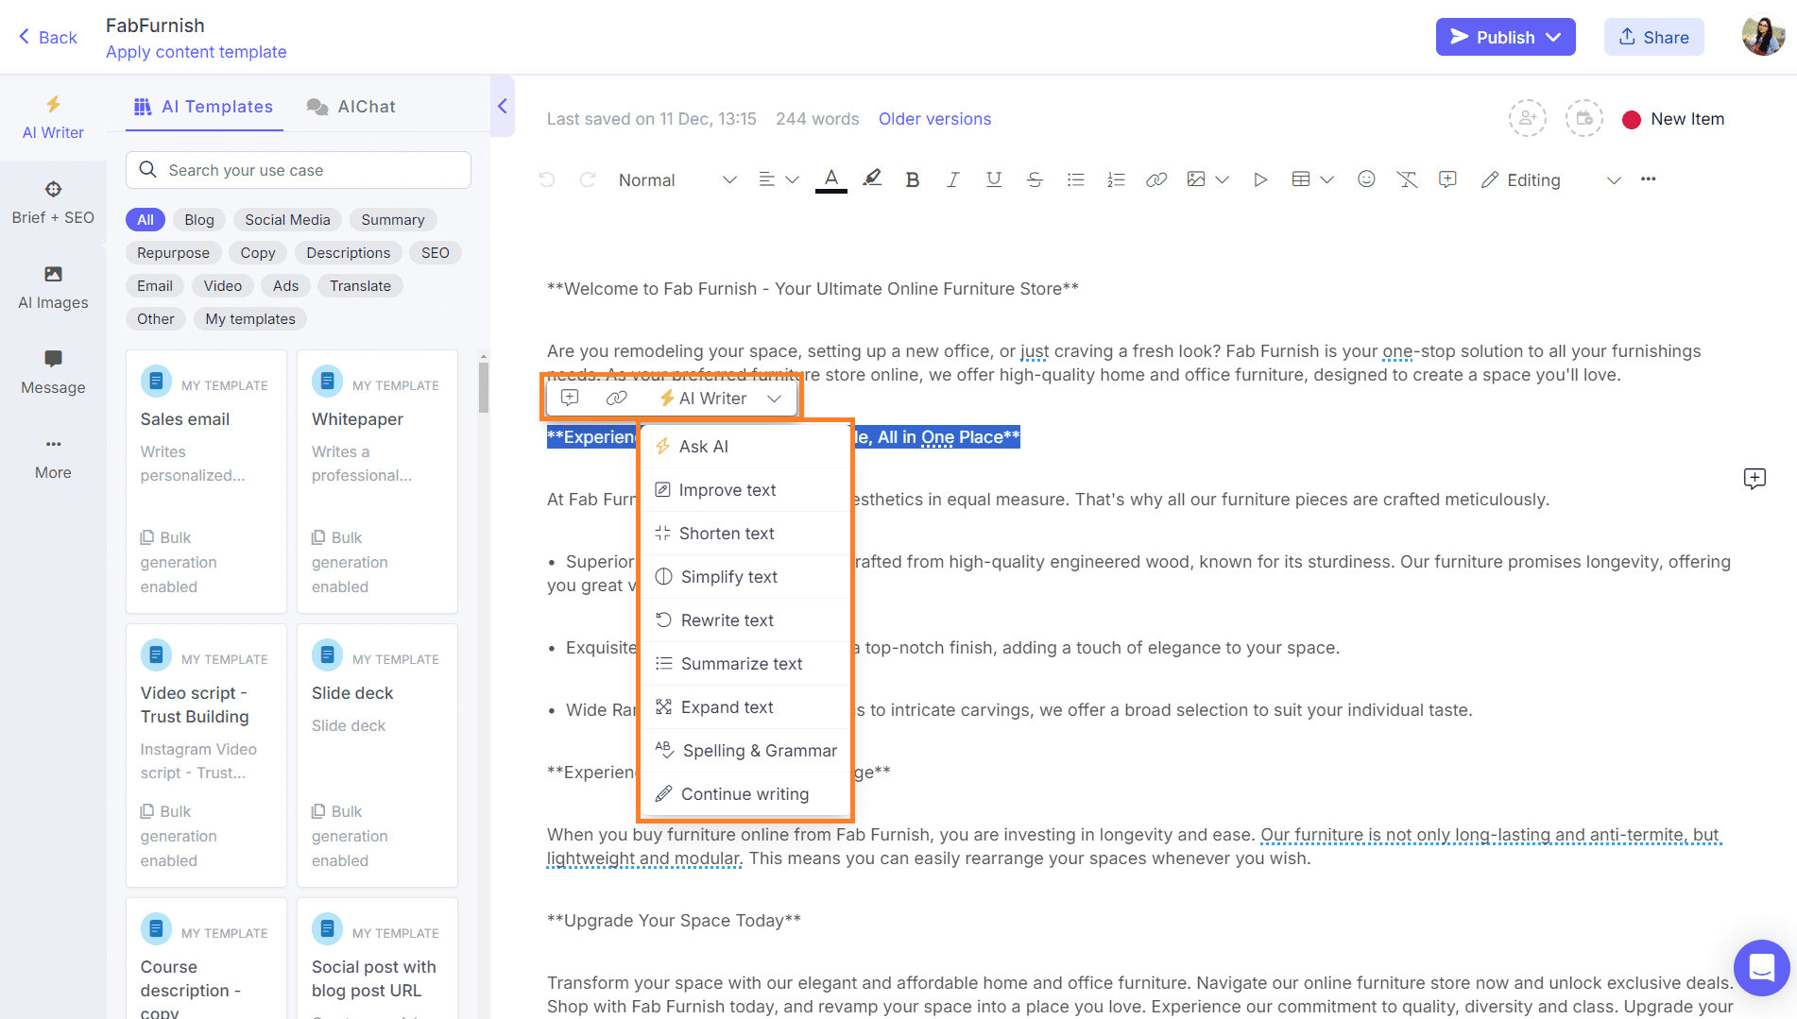This screenshot has width=1797, height=1019.
Task: Open the text color picker
Action: point(831,179)
